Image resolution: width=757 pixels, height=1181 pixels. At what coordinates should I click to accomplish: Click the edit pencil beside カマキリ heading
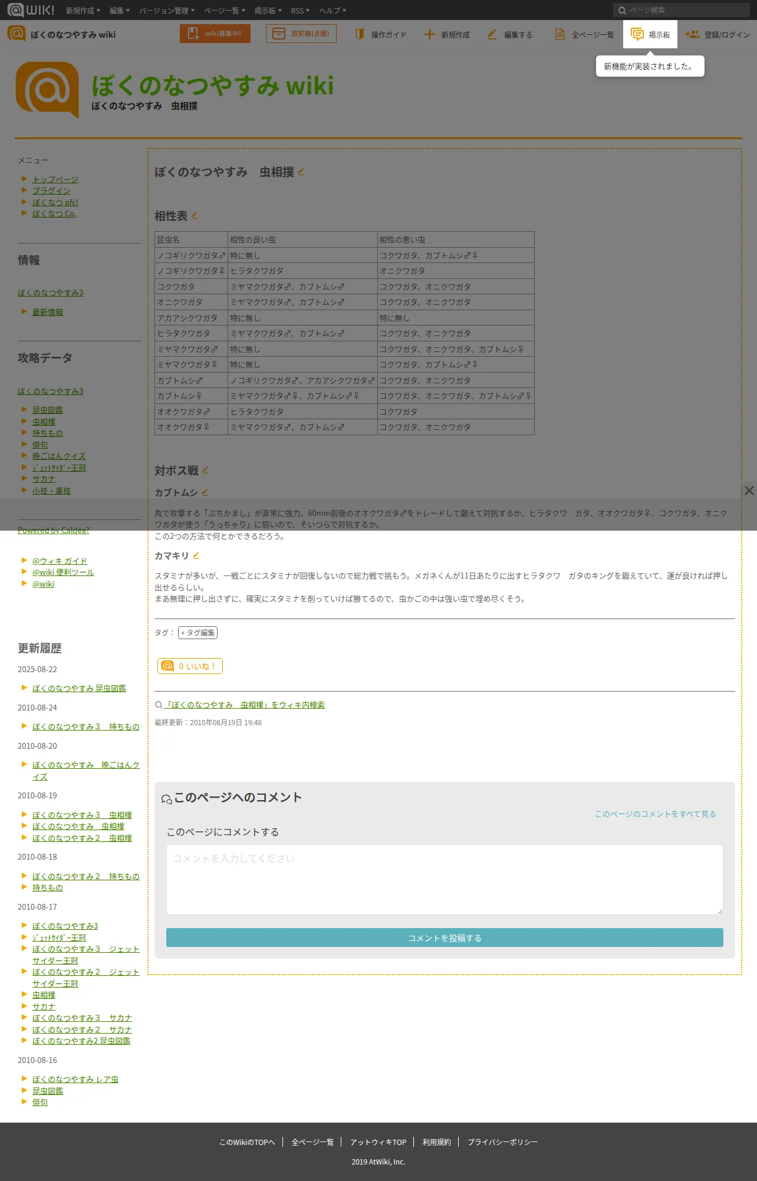point(196,555)
